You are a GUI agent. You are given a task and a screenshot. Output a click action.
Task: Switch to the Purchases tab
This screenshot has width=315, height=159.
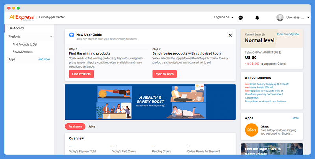pyautogui.click(x=75, y=126)
